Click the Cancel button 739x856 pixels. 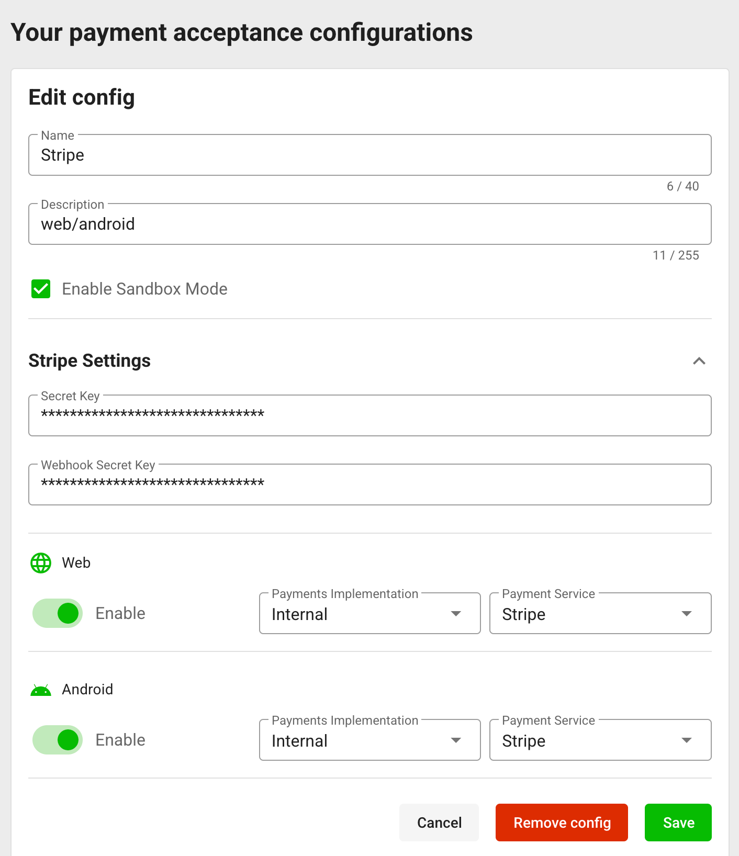point(439,823)
